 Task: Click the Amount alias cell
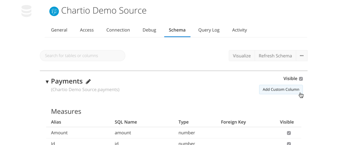click(x=59, y=133)
